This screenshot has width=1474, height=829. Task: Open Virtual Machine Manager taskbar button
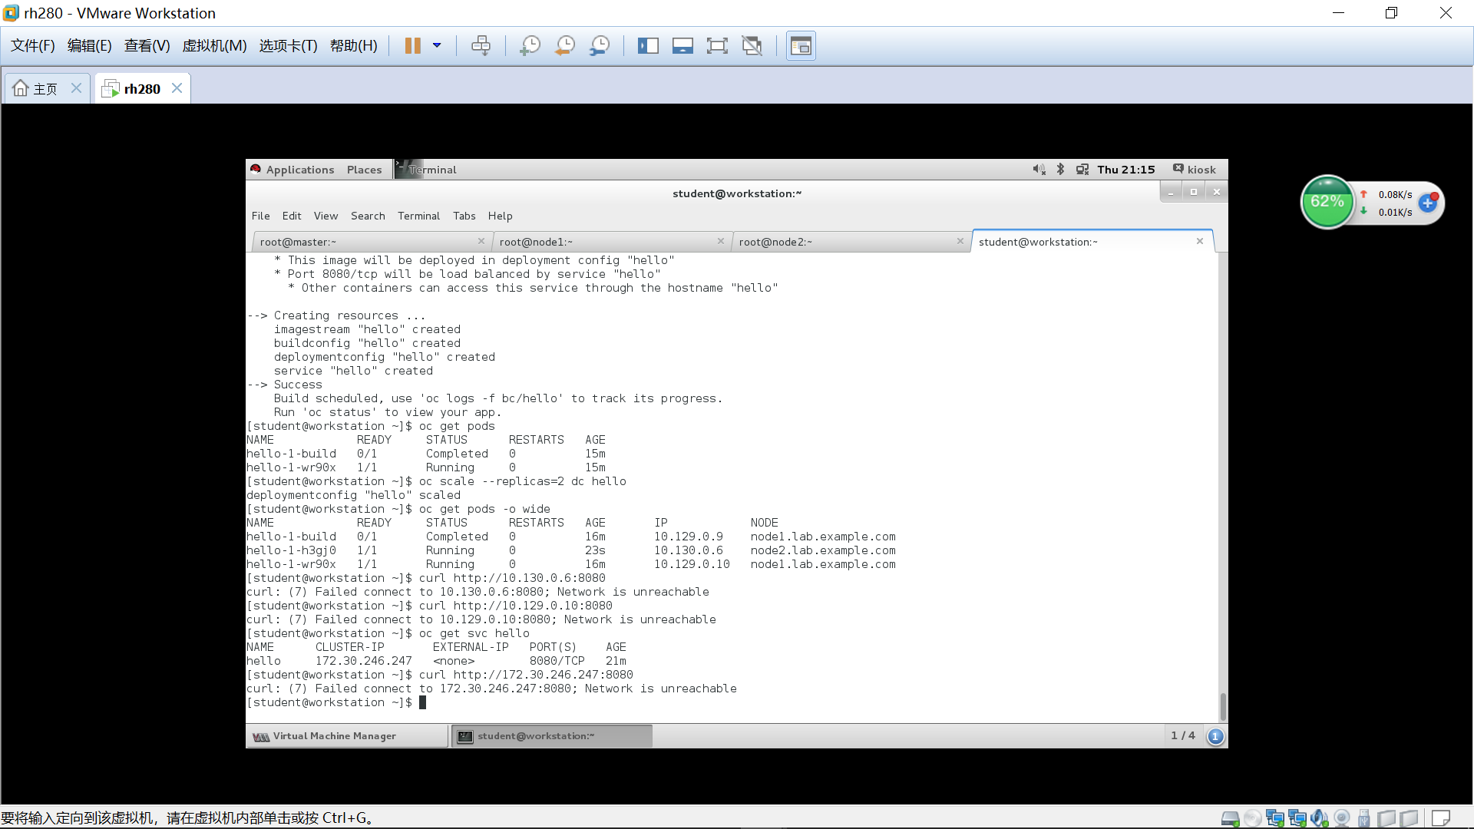pos(335,736)
